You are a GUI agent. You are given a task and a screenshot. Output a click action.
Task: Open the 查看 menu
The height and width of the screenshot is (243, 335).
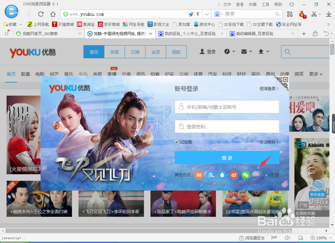240,4
